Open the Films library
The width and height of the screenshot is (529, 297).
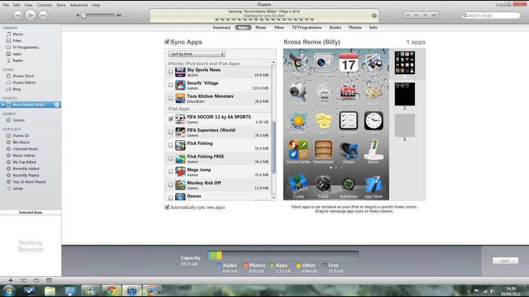pyautogui.click(x=17, y=41)
